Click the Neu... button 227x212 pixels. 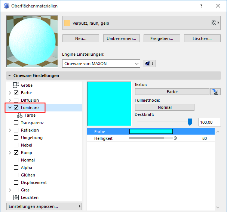(x=81, y=39)
